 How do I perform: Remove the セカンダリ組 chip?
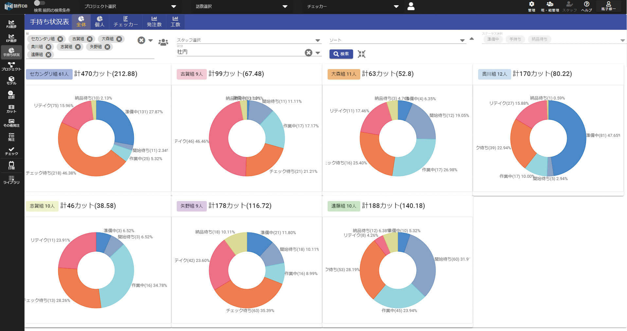(x=60, y=39)
